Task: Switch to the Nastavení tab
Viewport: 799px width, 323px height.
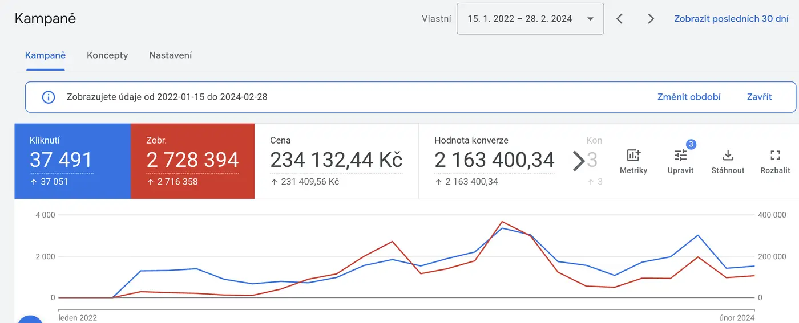Action: click(x=171, y=55)
